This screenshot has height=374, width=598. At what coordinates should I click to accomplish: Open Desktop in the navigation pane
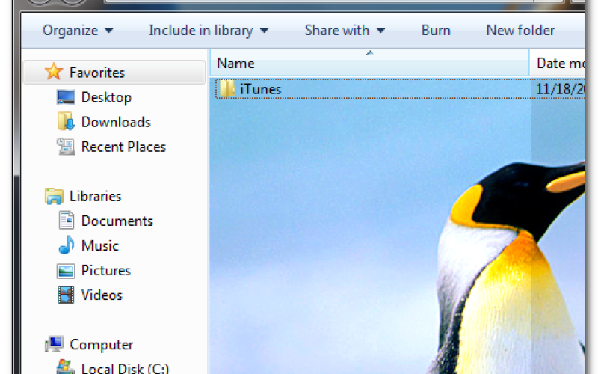pos(105,97)
